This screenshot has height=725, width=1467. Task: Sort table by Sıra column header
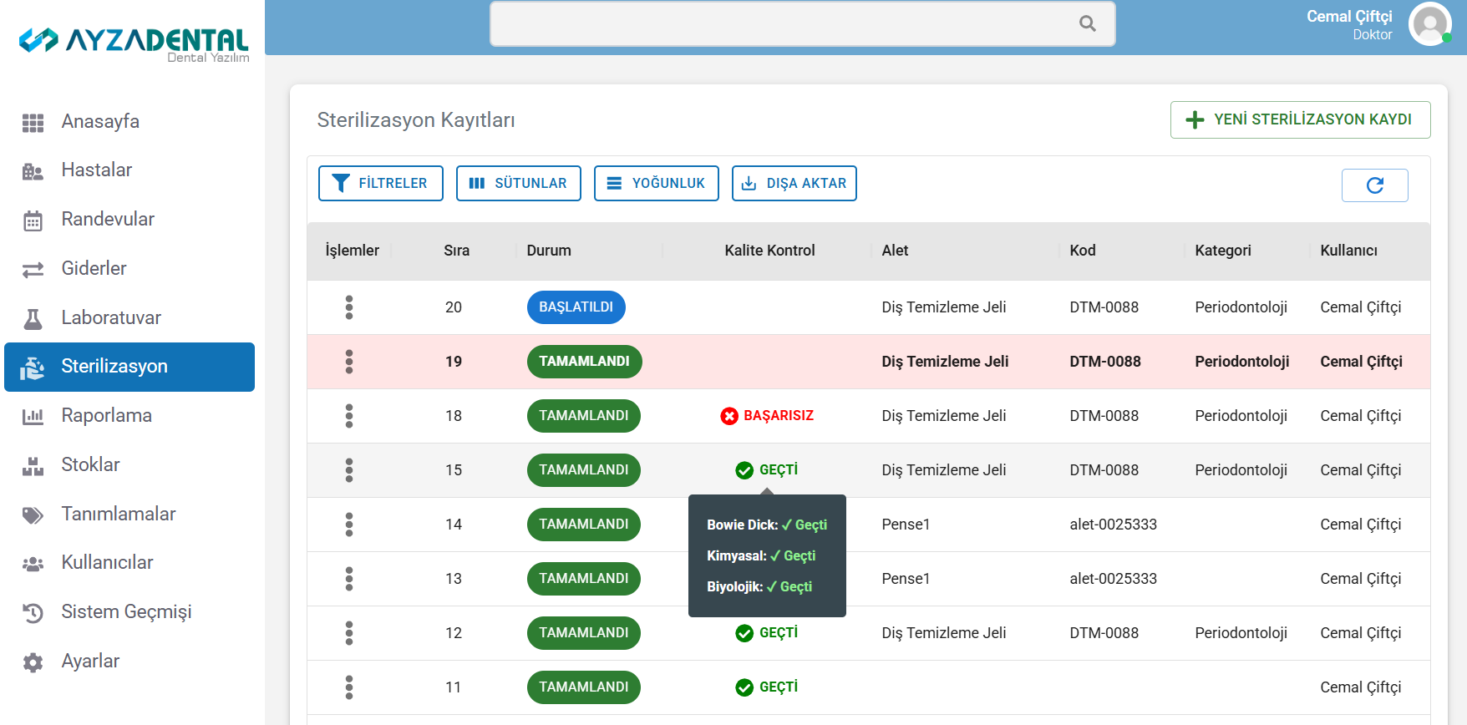456,251
